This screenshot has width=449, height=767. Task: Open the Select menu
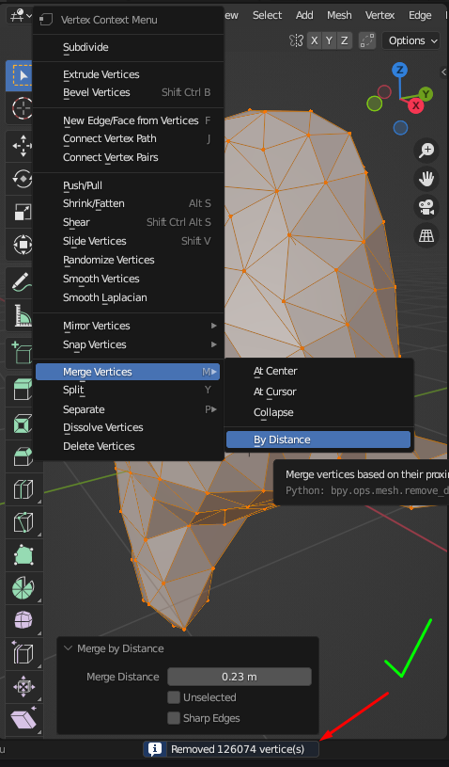click(267, 15)
